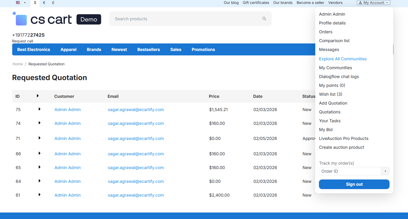
Task: Click the search magnifier icon
Action: (x=264, y=19)
